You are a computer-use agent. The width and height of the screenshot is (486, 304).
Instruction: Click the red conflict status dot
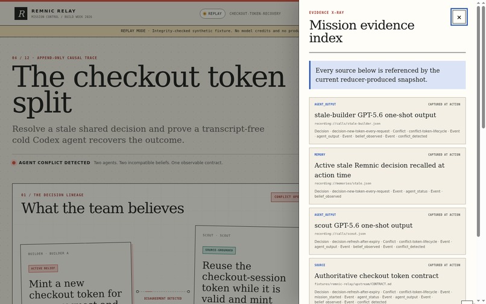(x=14, y=162)
